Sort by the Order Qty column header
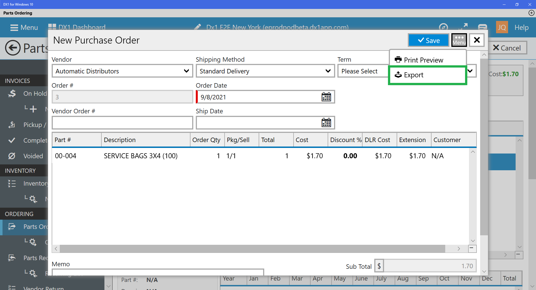Viewport: 536px width, 290px height. 207,140
